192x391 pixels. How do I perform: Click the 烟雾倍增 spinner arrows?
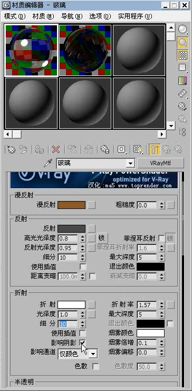tap(162, 343)
